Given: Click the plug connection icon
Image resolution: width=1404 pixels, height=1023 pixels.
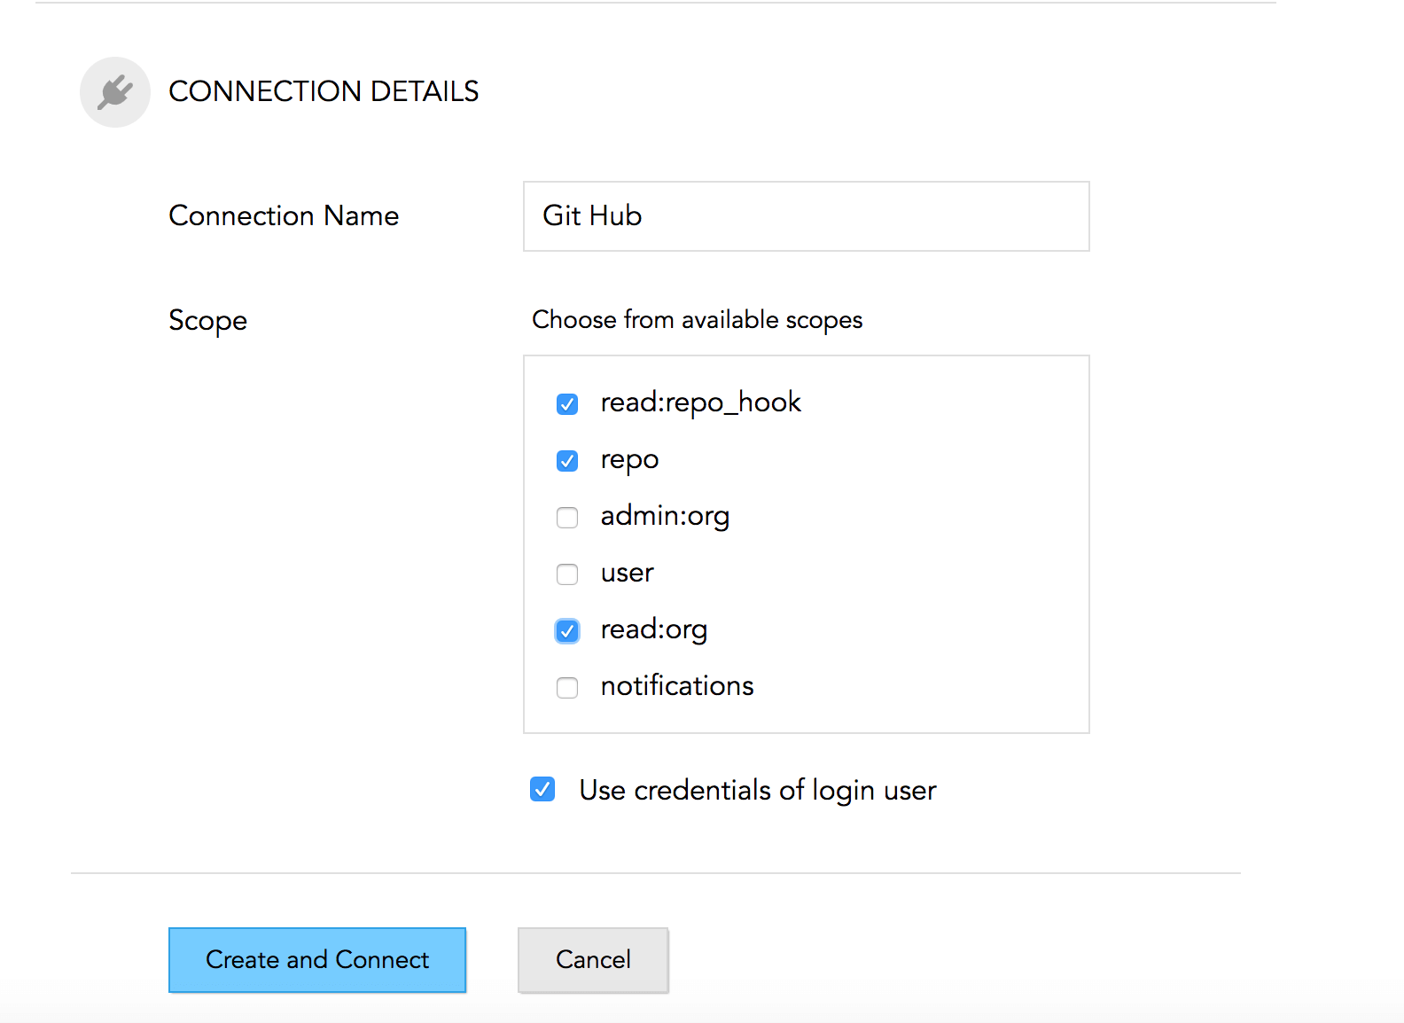Looking at the screenshot, I should pos(115,92).
